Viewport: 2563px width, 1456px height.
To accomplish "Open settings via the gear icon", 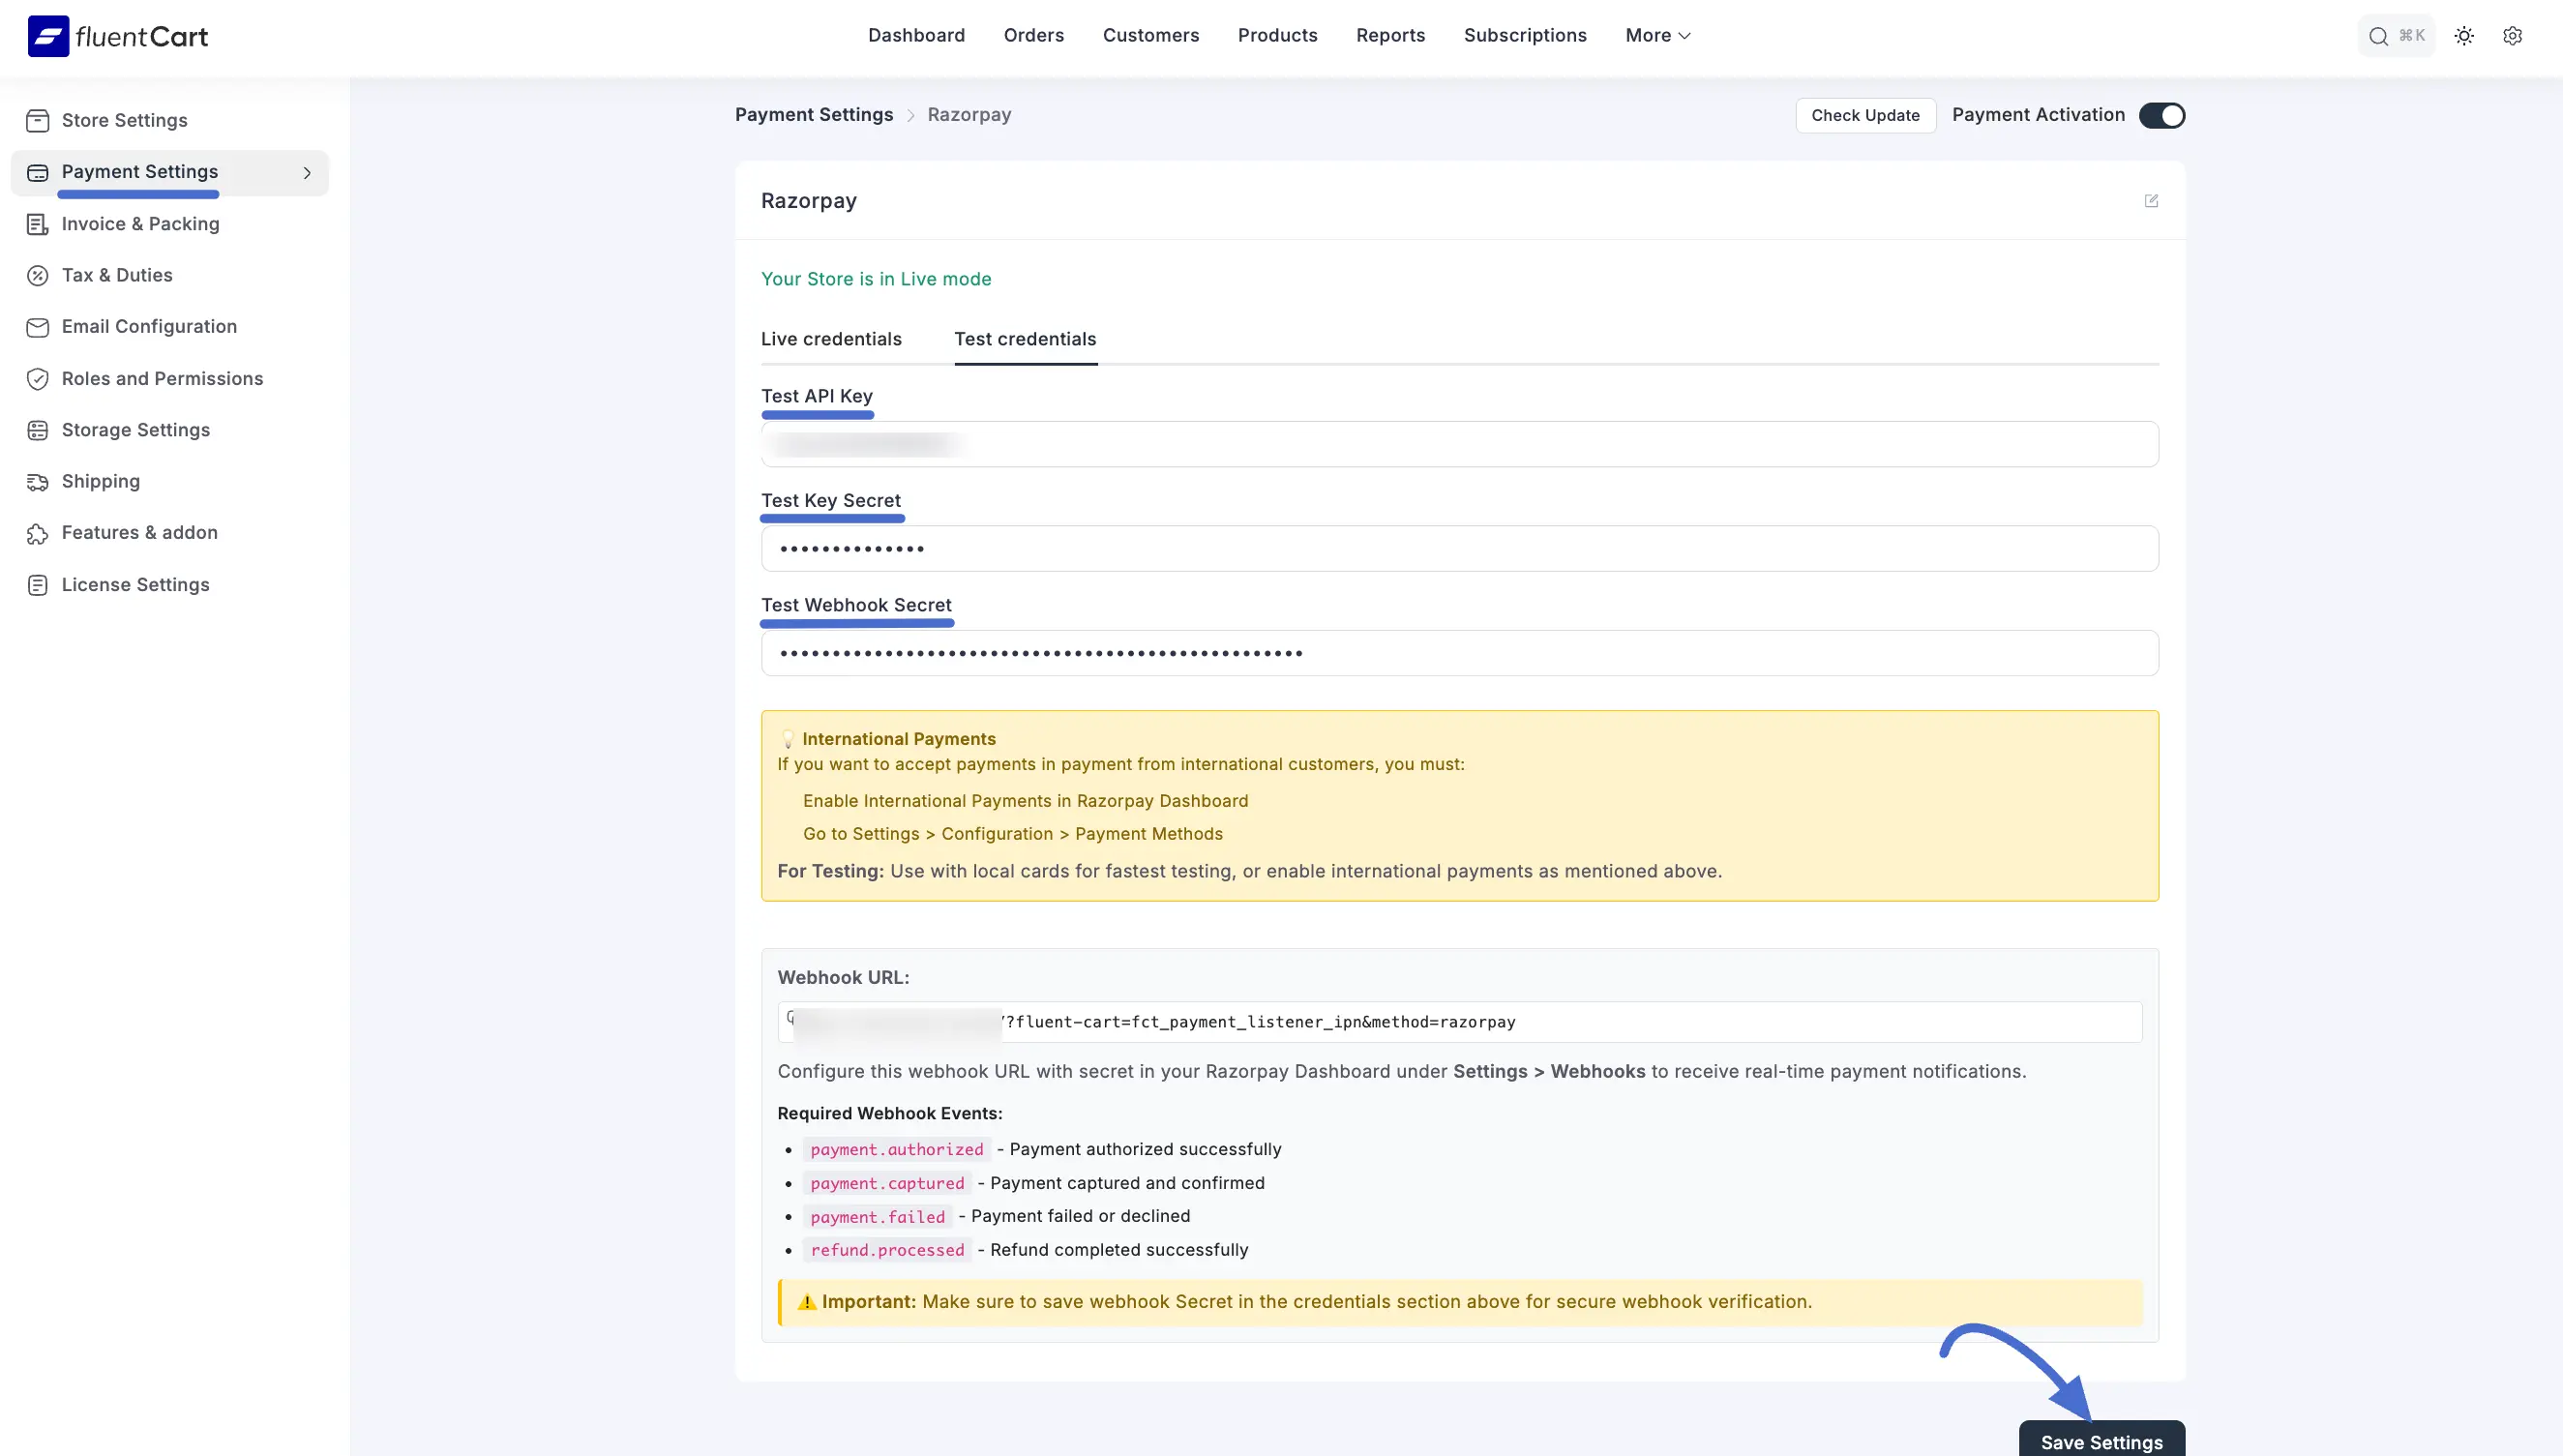I will click(x=2513, y=35).
